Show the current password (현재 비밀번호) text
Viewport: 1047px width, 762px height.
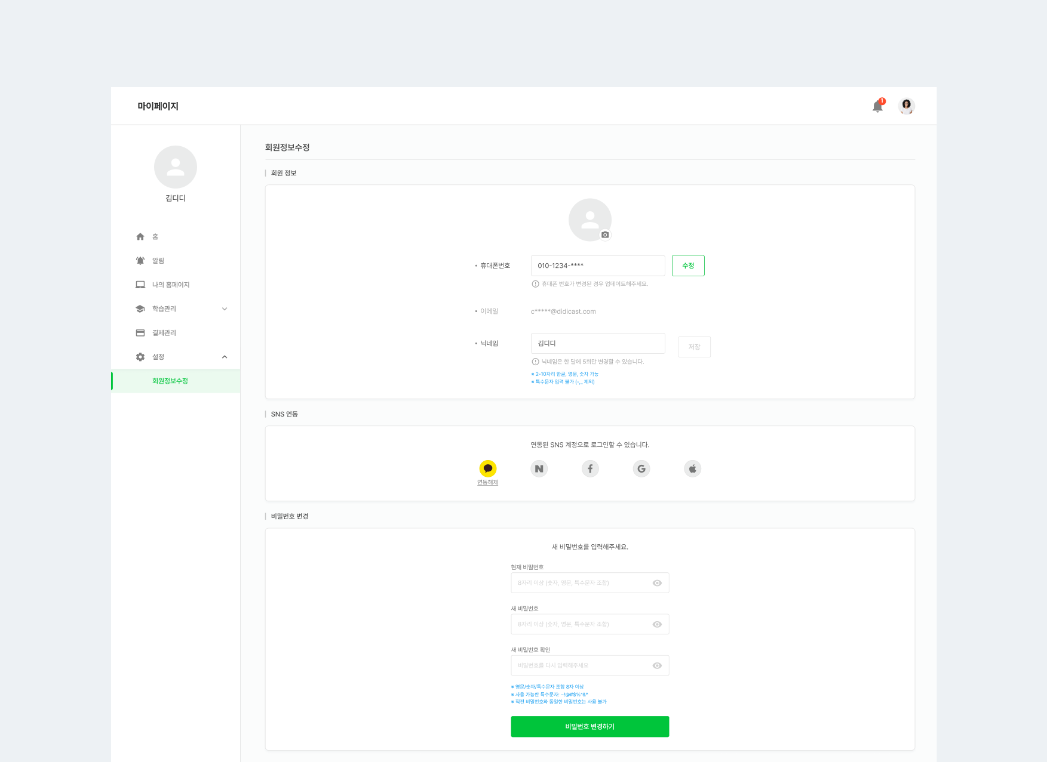pyautogui.click(x=657, y=583)
